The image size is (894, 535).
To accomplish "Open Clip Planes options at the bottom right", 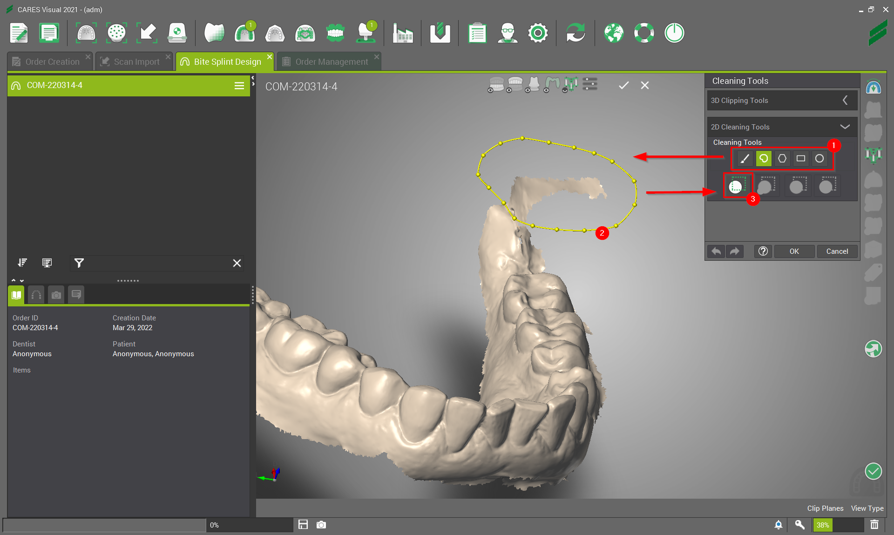I will pyautogui.click(x=825, y=508).
